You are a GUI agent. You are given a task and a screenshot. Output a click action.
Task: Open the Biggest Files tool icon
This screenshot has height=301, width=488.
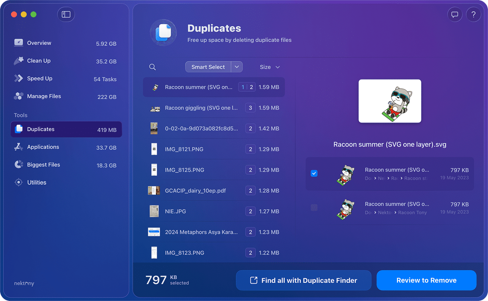click(x=19, y=164)
